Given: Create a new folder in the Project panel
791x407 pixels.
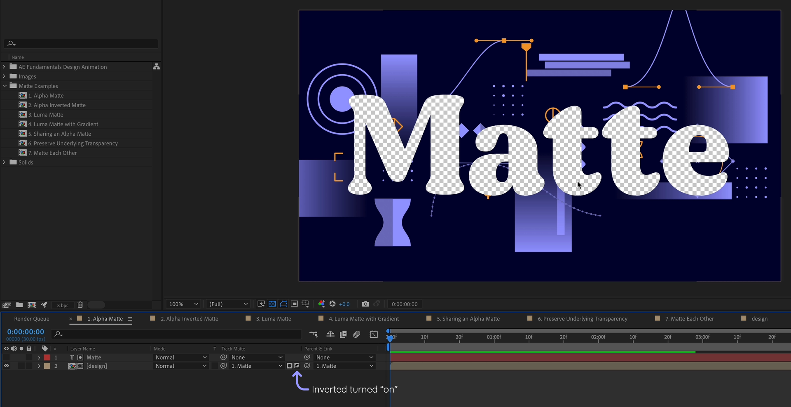Looking at the screenshot, I should click(19, 305).
